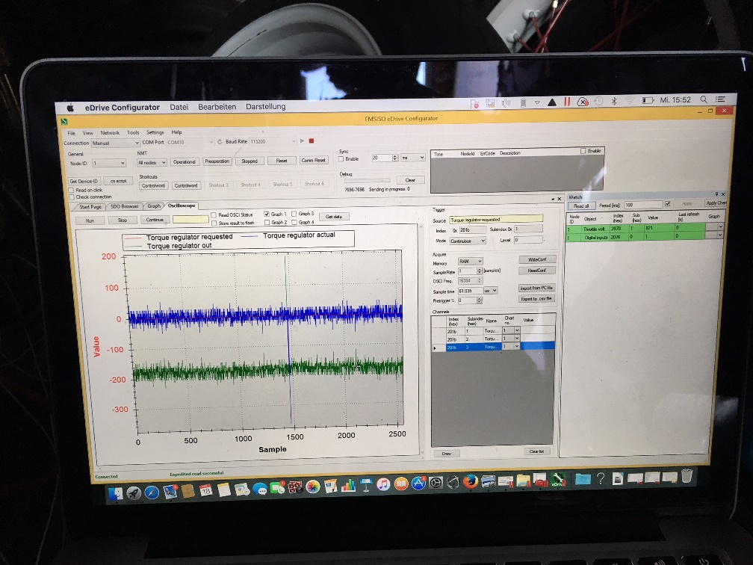Image resolution: width=753 pixels, height=565 pixels.
Task: Tick the Sync Enable checkbox
Action: pos(342,158)
